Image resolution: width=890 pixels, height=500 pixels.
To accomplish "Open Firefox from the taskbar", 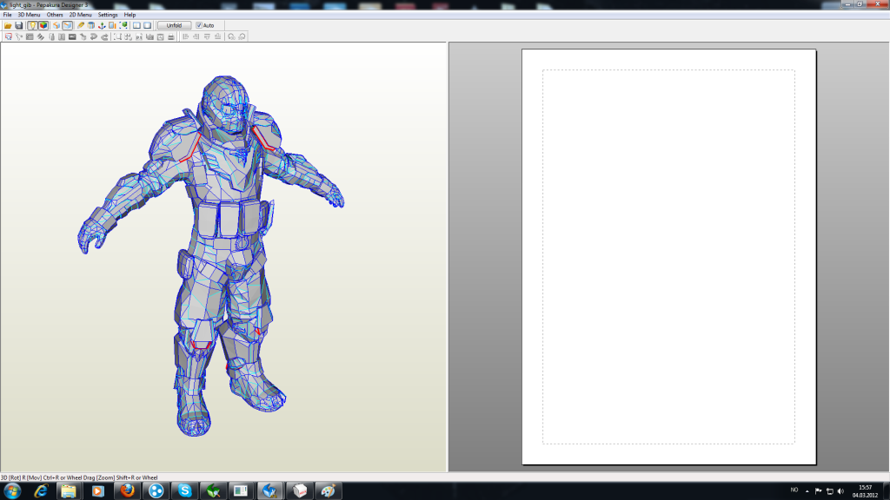I will click(x=127, y=491).
